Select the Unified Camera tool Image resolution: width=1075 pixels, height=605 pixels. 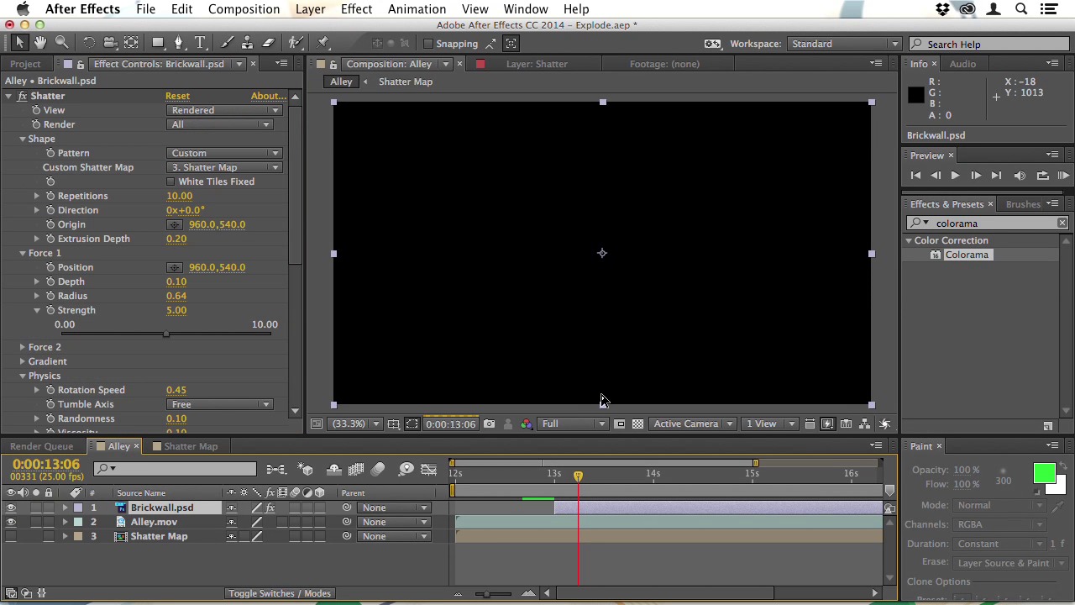[110, 43]
